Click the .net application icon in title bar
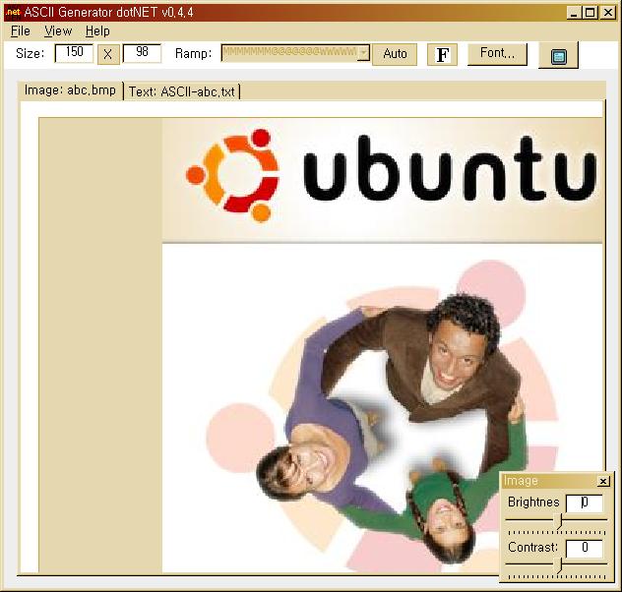 pyautogui.click(x=12, y=13)
